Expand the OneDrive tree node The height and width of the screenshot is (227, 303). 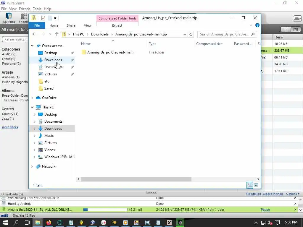(x=32, y=98)
